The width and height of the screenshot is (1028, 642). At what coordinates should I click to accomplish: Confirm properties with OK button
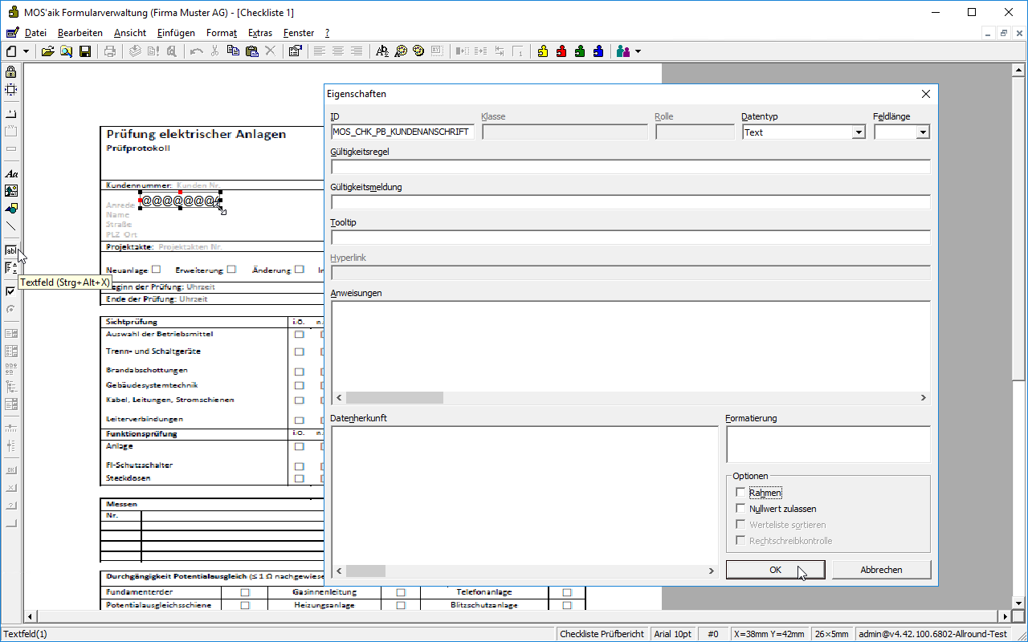pos(775,570)
